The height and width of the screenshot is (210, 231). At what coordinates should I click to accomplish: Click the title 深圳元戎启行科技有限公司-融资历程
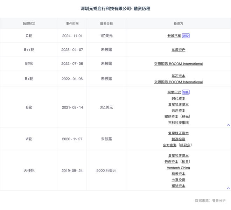tap(115, 8)
